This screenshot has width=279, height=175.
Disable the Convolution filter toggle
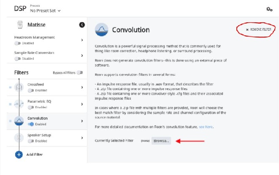tap(31, 124)
